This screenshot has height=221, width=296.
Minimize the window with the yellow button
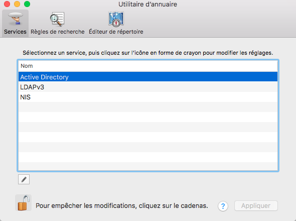pos(17,4)
